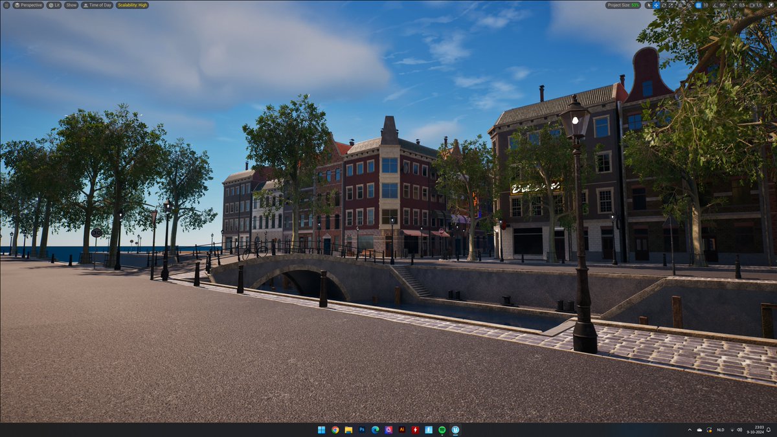This screenshot has height=437, width=777.
Task: Open Adobe Illustrator from the taskbar
Action: point(402,430)
